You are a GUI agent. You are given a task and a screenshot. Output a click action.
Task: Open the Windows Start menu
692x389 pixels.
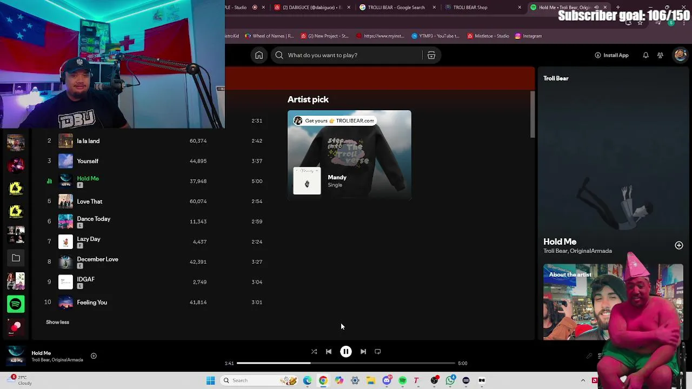[x=211, y=380]
